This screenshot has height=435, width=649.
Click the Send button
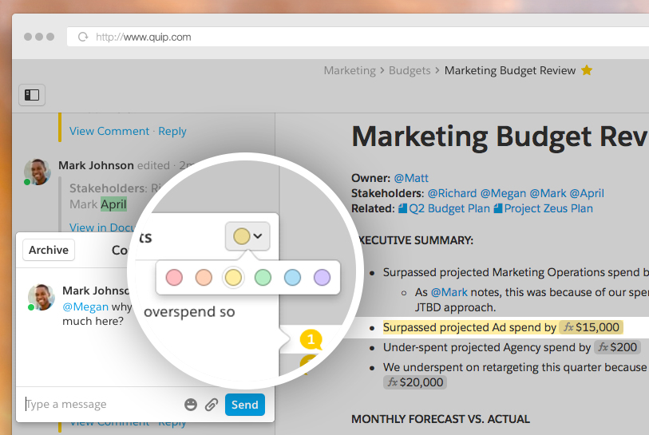coord(244,405)
